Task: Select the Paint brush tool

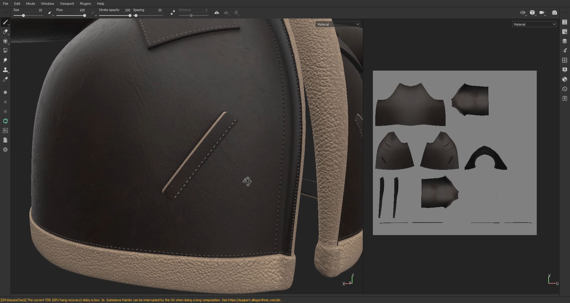Action: click(x=5, y=22)
